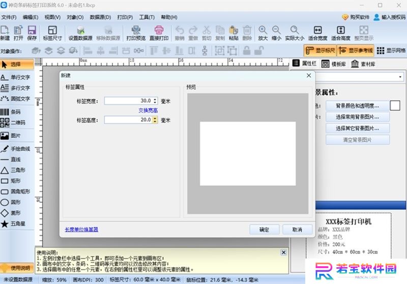Viewport: 407px width, 284px height.
Task: Click the 保存 (Save) toolbar icon
Action: coord(32,33)
